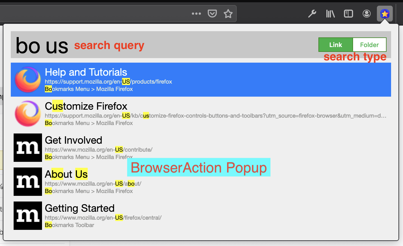The image size is (403, 246).
Task: Open the page actions three-dot menu
Action: (196, 14)
